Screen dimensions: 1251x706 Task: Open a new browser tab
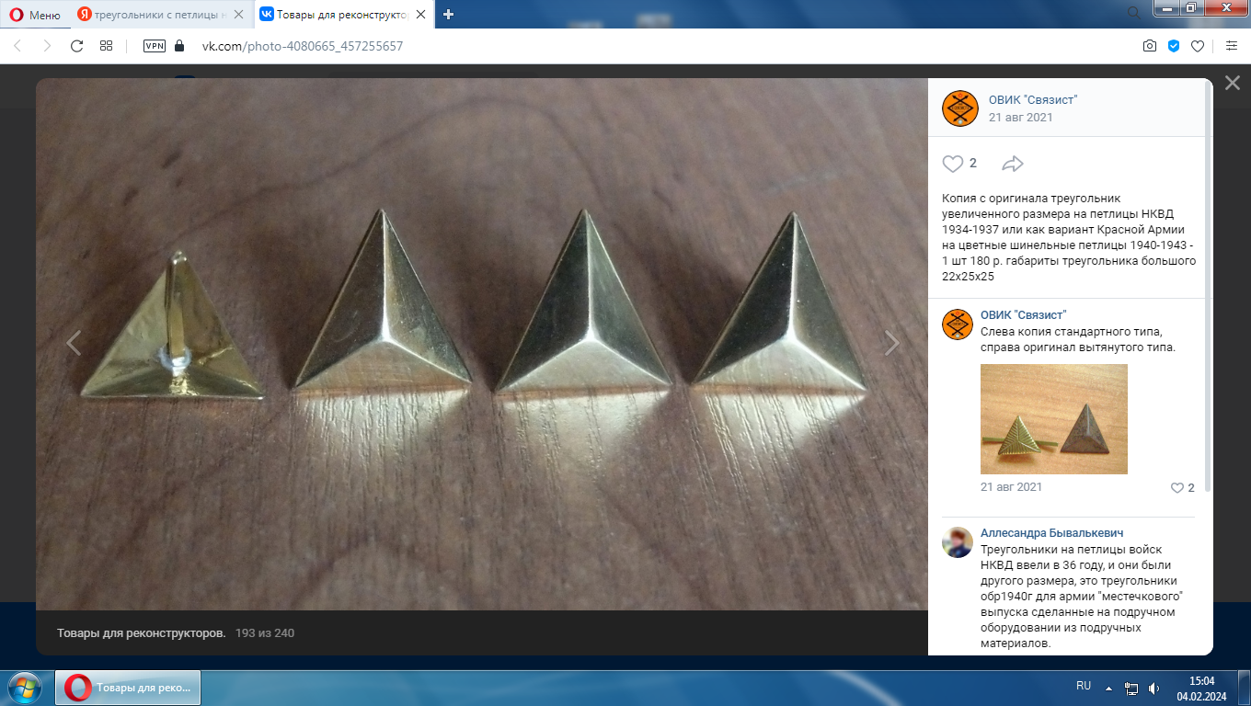(x=449, y=14)
